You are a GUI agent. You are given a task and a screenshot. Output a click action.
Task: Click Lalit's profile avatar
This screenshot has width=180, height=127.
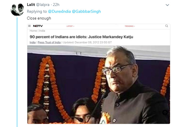point(17,10)
